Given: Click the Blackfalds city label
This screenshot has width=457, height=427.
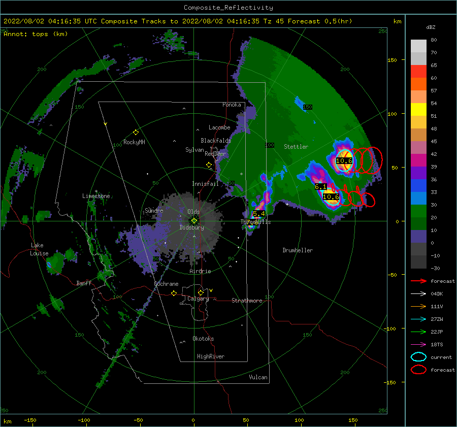Looking at the screenshot, I should tap(216, 141).
